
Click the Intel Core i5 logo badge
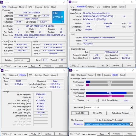coord(58,17)
